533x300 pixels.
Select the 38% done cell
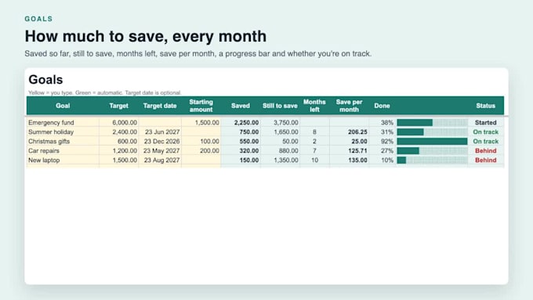pos(382,122)
